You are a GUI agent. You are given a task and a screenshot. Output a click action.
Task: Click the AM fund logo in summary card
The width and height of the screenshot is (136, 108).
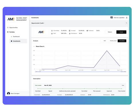[x=41, y=32]
